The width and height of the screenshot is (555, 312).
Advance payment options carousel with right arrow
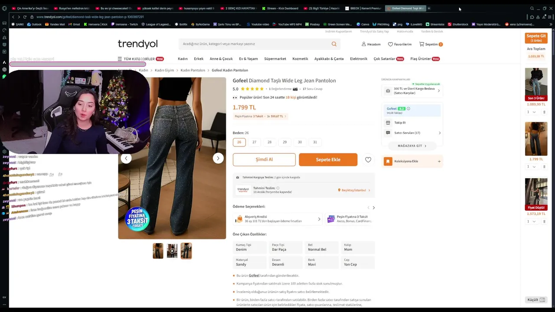[x=374, y=208]
